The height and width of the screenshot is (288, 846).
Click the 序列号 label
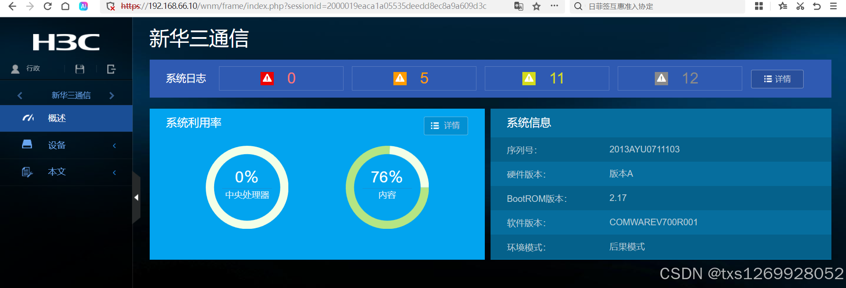coord(522,150)
